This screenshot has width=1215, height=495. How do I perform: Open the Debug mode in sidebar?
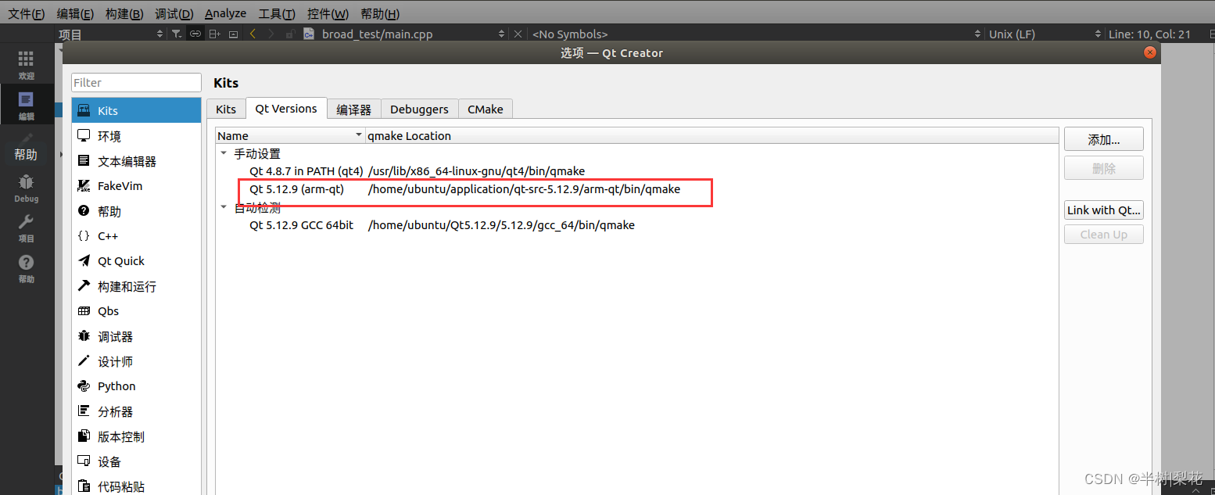pos(27,188)
